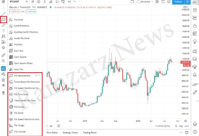Choose Gann Square Fixed tool
Image resolution: width=199 pixels, height=136 pixels.
point(27,63)
